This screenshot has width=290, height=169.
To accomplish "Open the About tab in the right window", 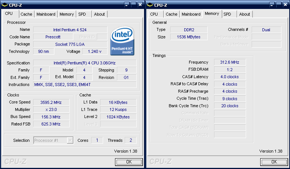I will coord(245,14).
